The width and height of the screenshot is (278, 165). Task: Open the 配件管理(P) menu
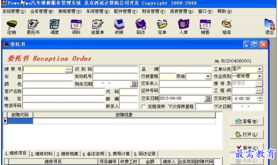(125, 12)
